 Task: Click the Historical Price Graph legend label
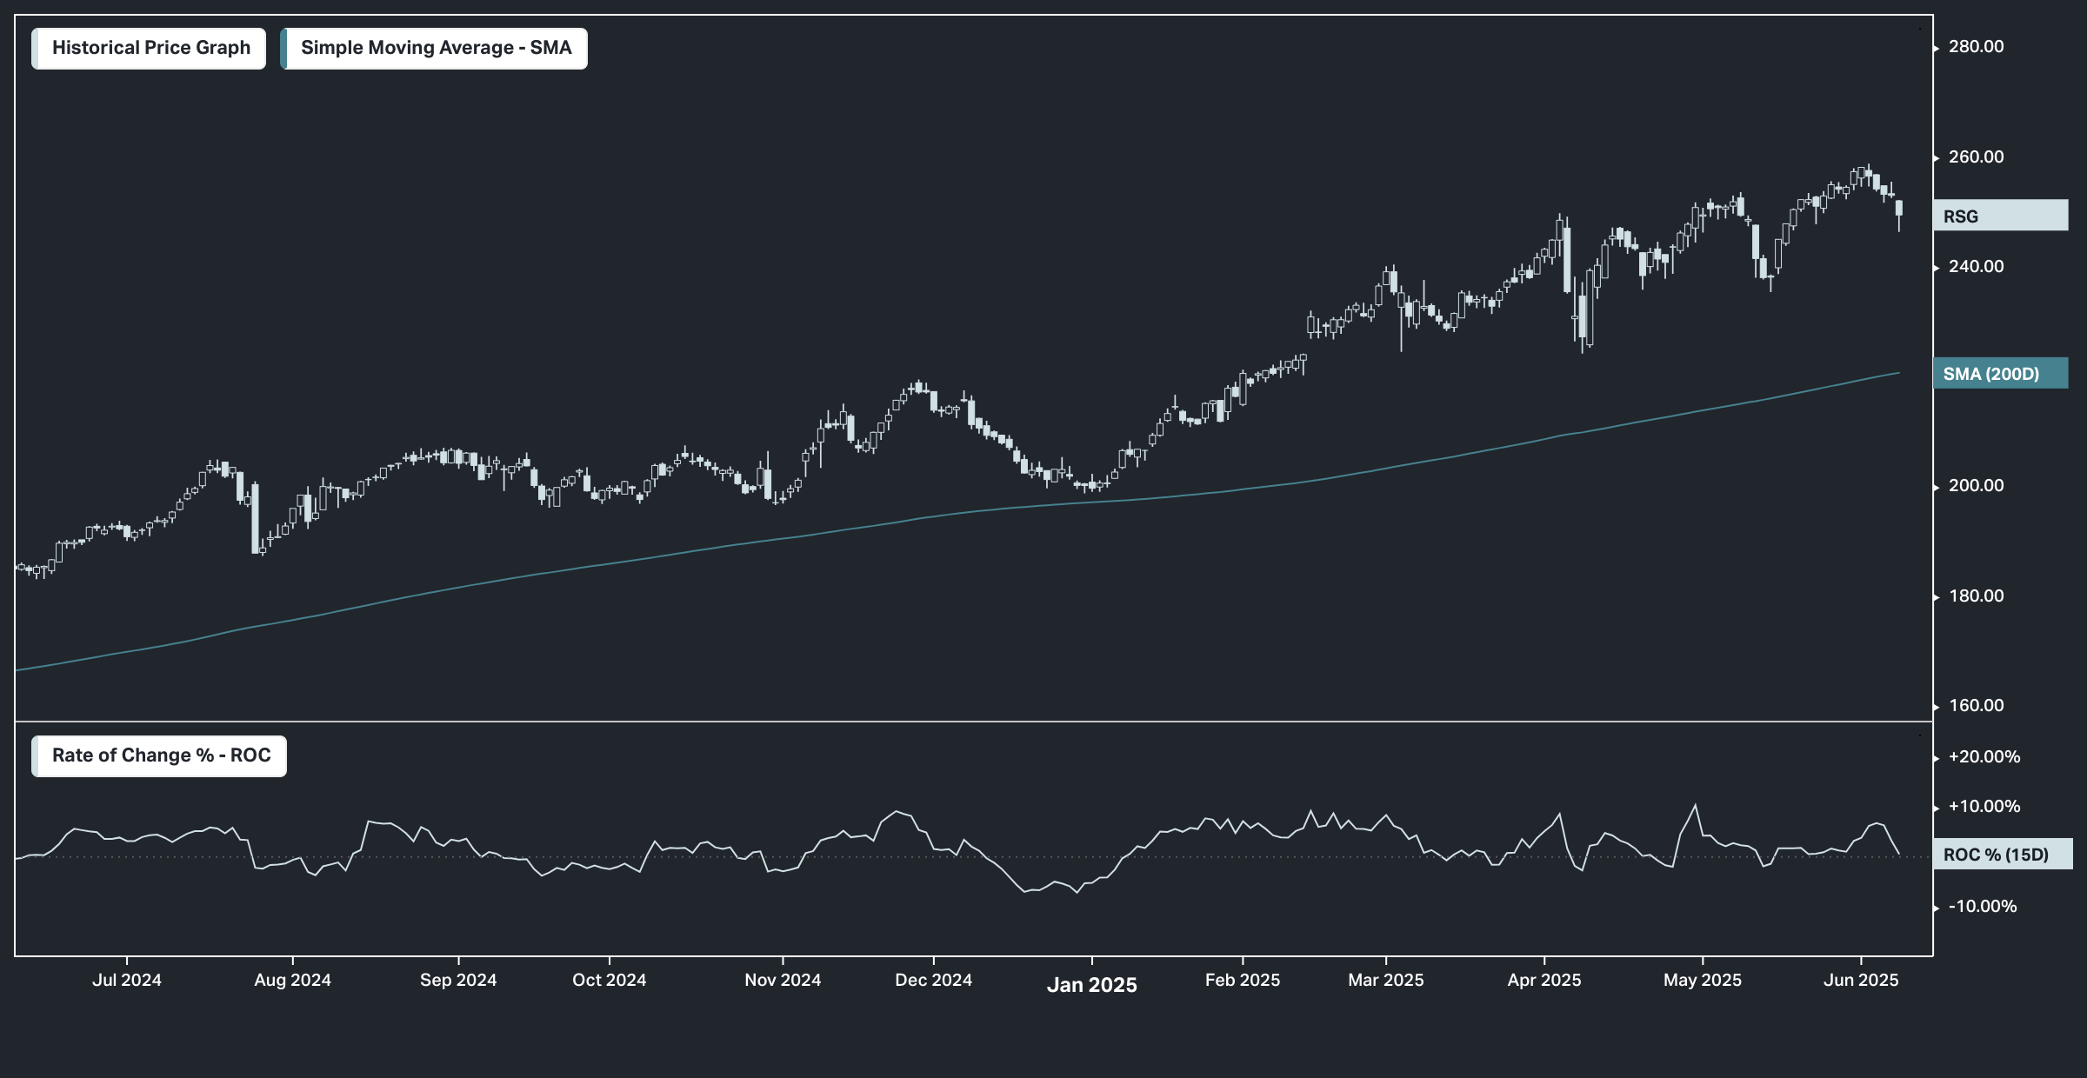150,48
